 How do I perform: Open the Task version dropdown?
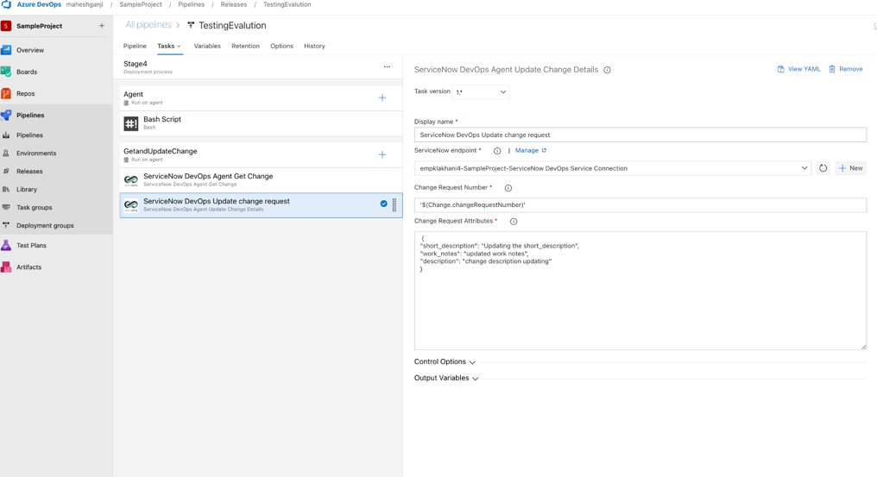click(481, 91)
